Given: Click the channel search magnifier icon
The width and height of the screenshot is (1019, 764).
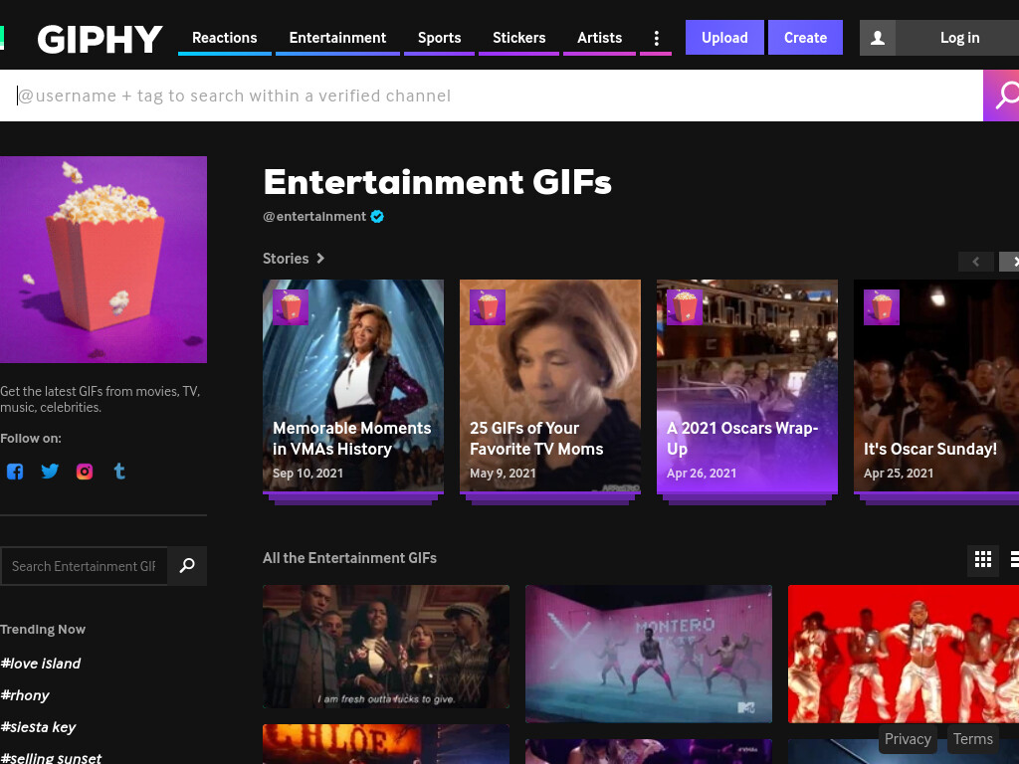Looking at the screenshot, I should tap(187, 566).
